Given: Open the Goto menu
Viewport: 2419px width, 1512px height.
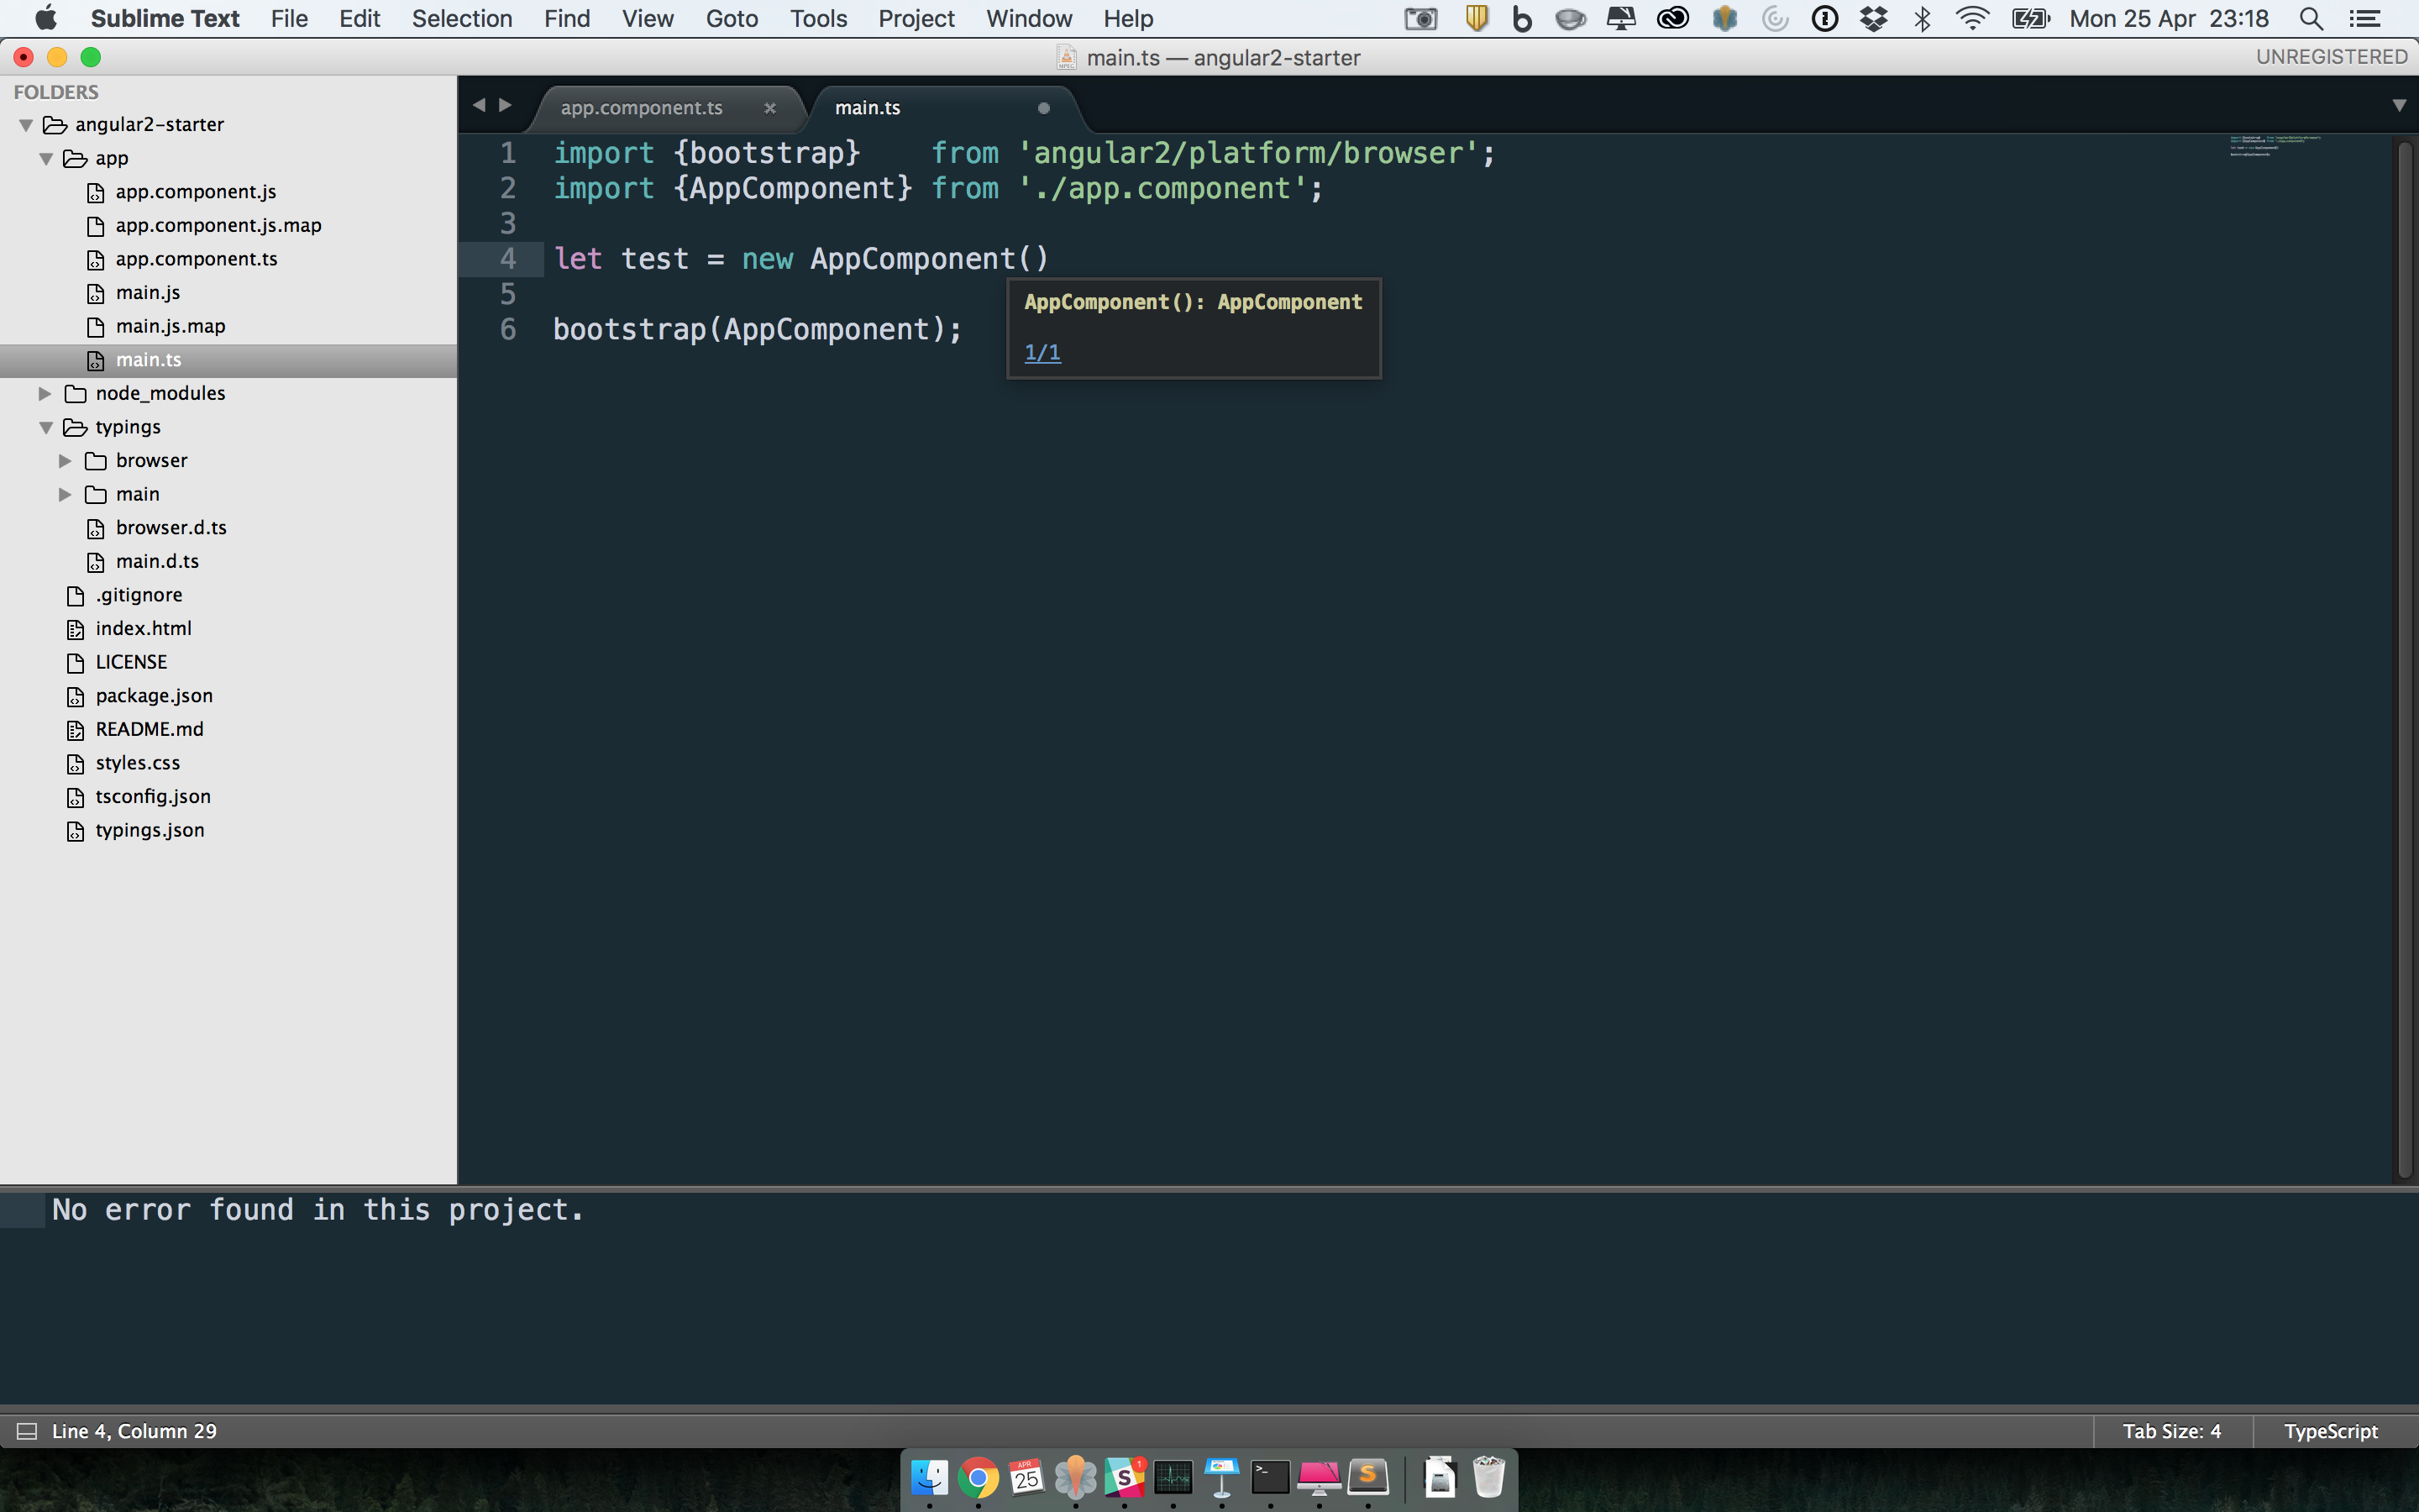Looking at the screenshot, I should coord(732,19).
